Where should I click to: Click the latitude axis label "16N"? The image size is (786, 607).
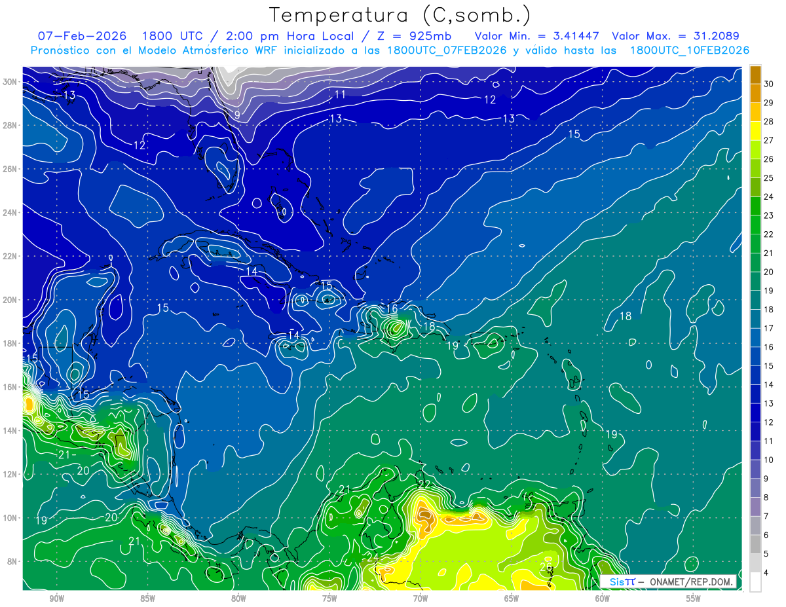[11, 387]
